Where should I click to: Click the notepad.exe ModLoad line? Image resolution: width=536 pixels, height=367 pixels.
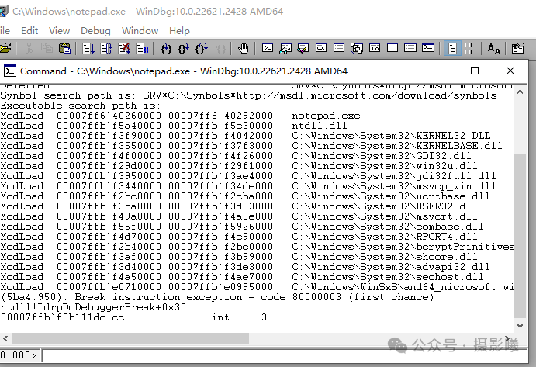coord(181,116)
